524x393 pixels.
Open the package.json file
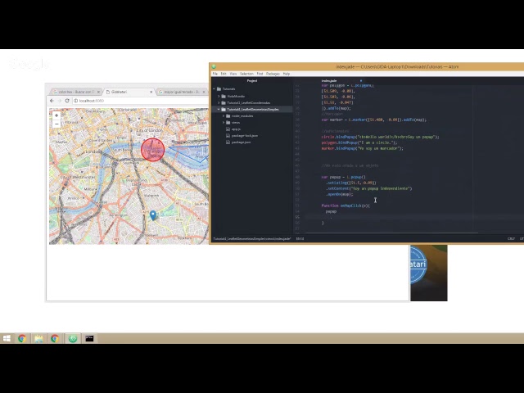tap(241, 142)
